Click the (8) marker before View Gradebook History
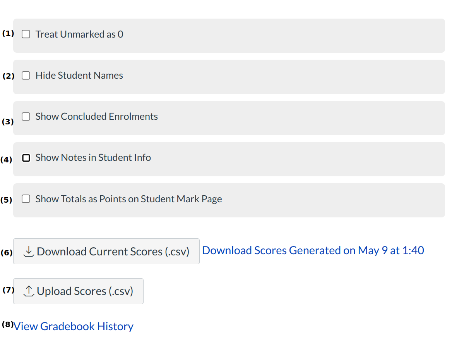The width and height of the screenshot is (476, 348). click(7, 324)
